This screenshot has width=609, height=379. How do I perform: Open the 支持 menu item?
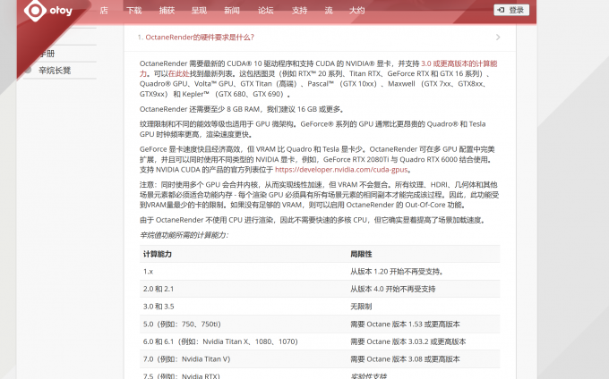tap(299, 11)
